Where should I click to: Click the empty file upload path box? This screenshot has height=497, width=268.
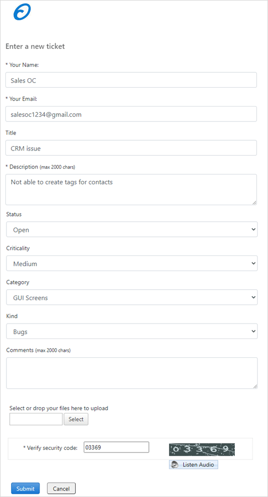(x=36, y=419)
